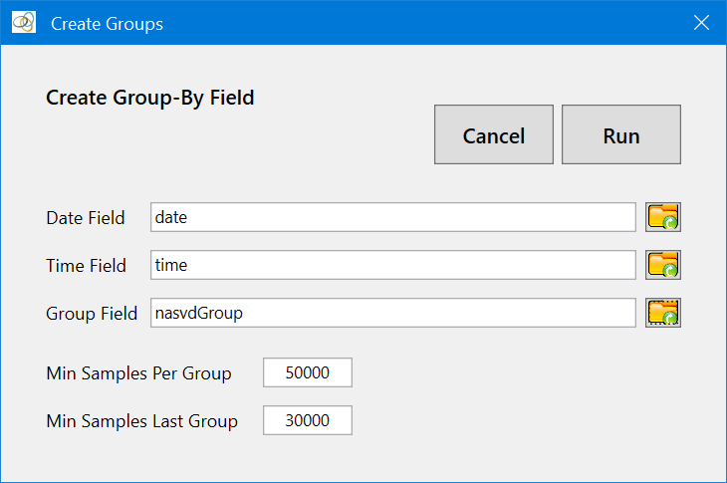Screen dimensions: 727x483
Task: Select the Group Field input containing nasvdGroup
Action: click(392, 313)
